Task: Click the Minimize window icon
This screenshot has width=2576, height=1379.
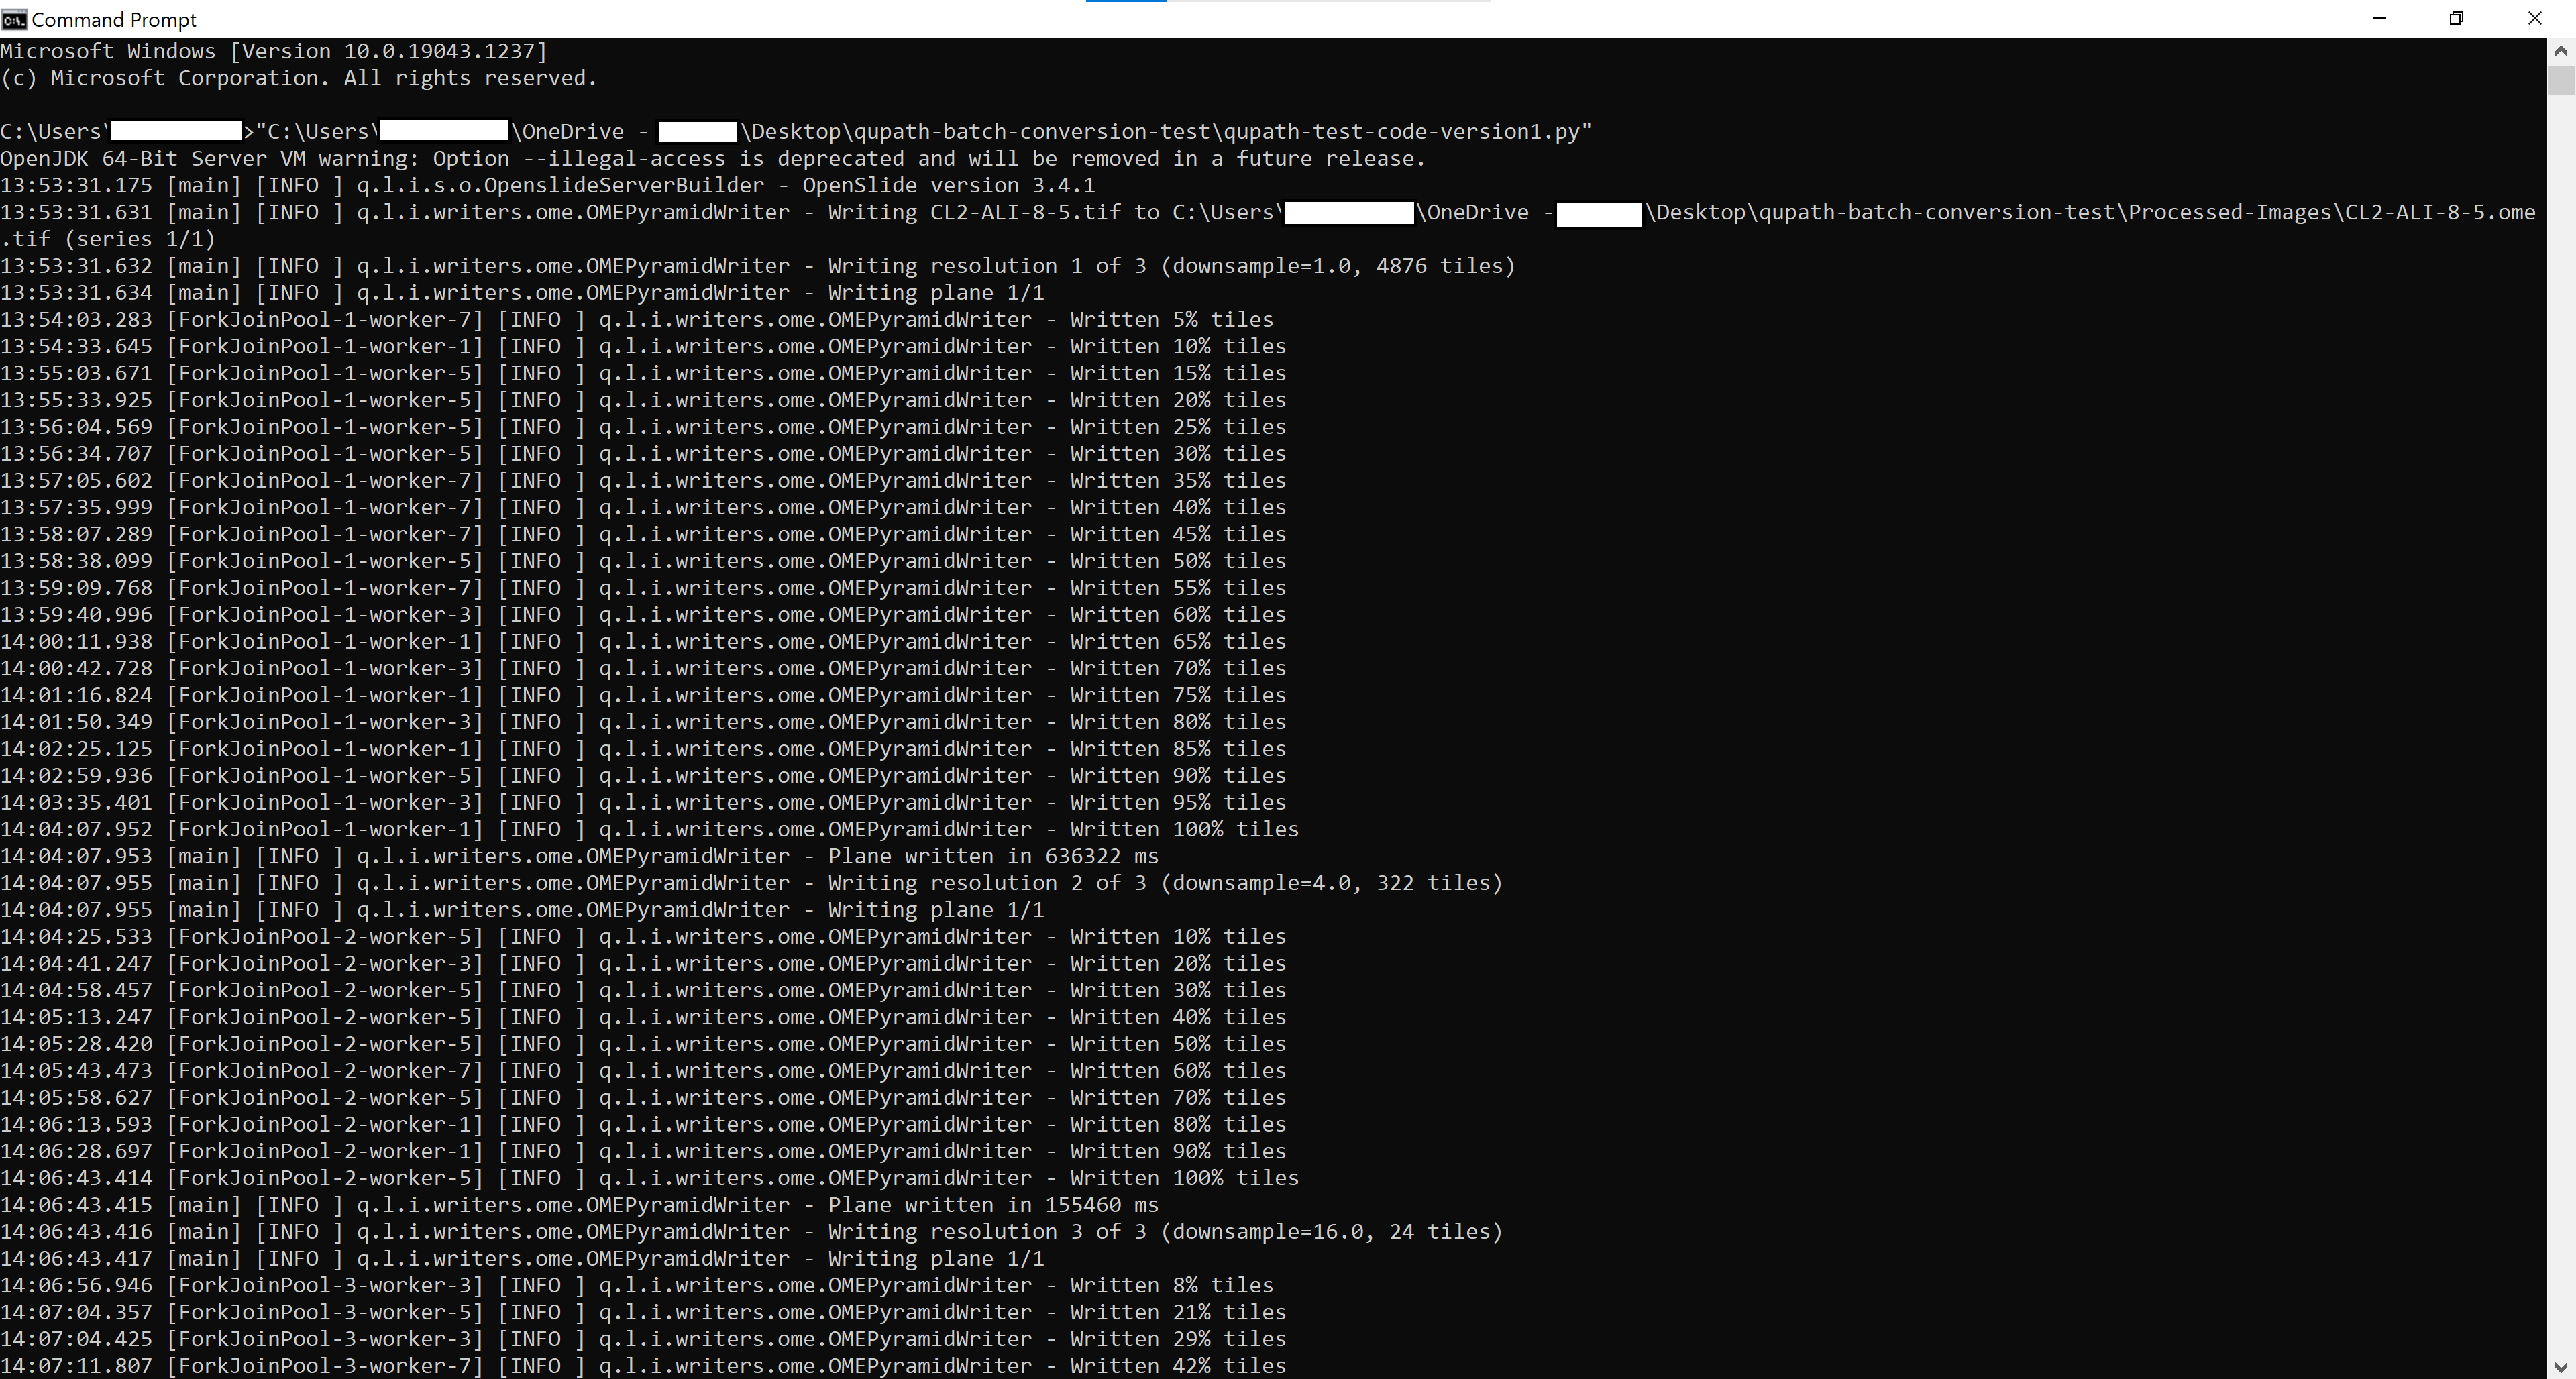Action: click(x=2380, y=19)
